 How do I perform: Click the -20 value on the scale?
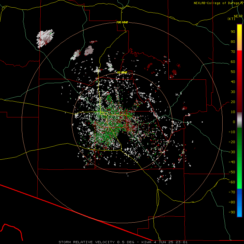232,142
